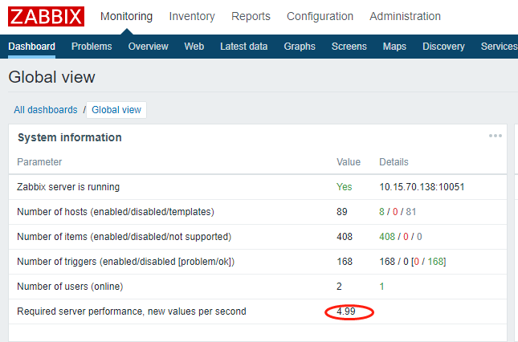Select the Dashboard submenu tab
The width and height of the screenshot is (518, 342).
point(31,47)
